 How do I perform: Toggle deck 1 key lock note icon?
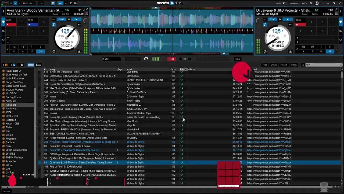[x=54, y=25]
